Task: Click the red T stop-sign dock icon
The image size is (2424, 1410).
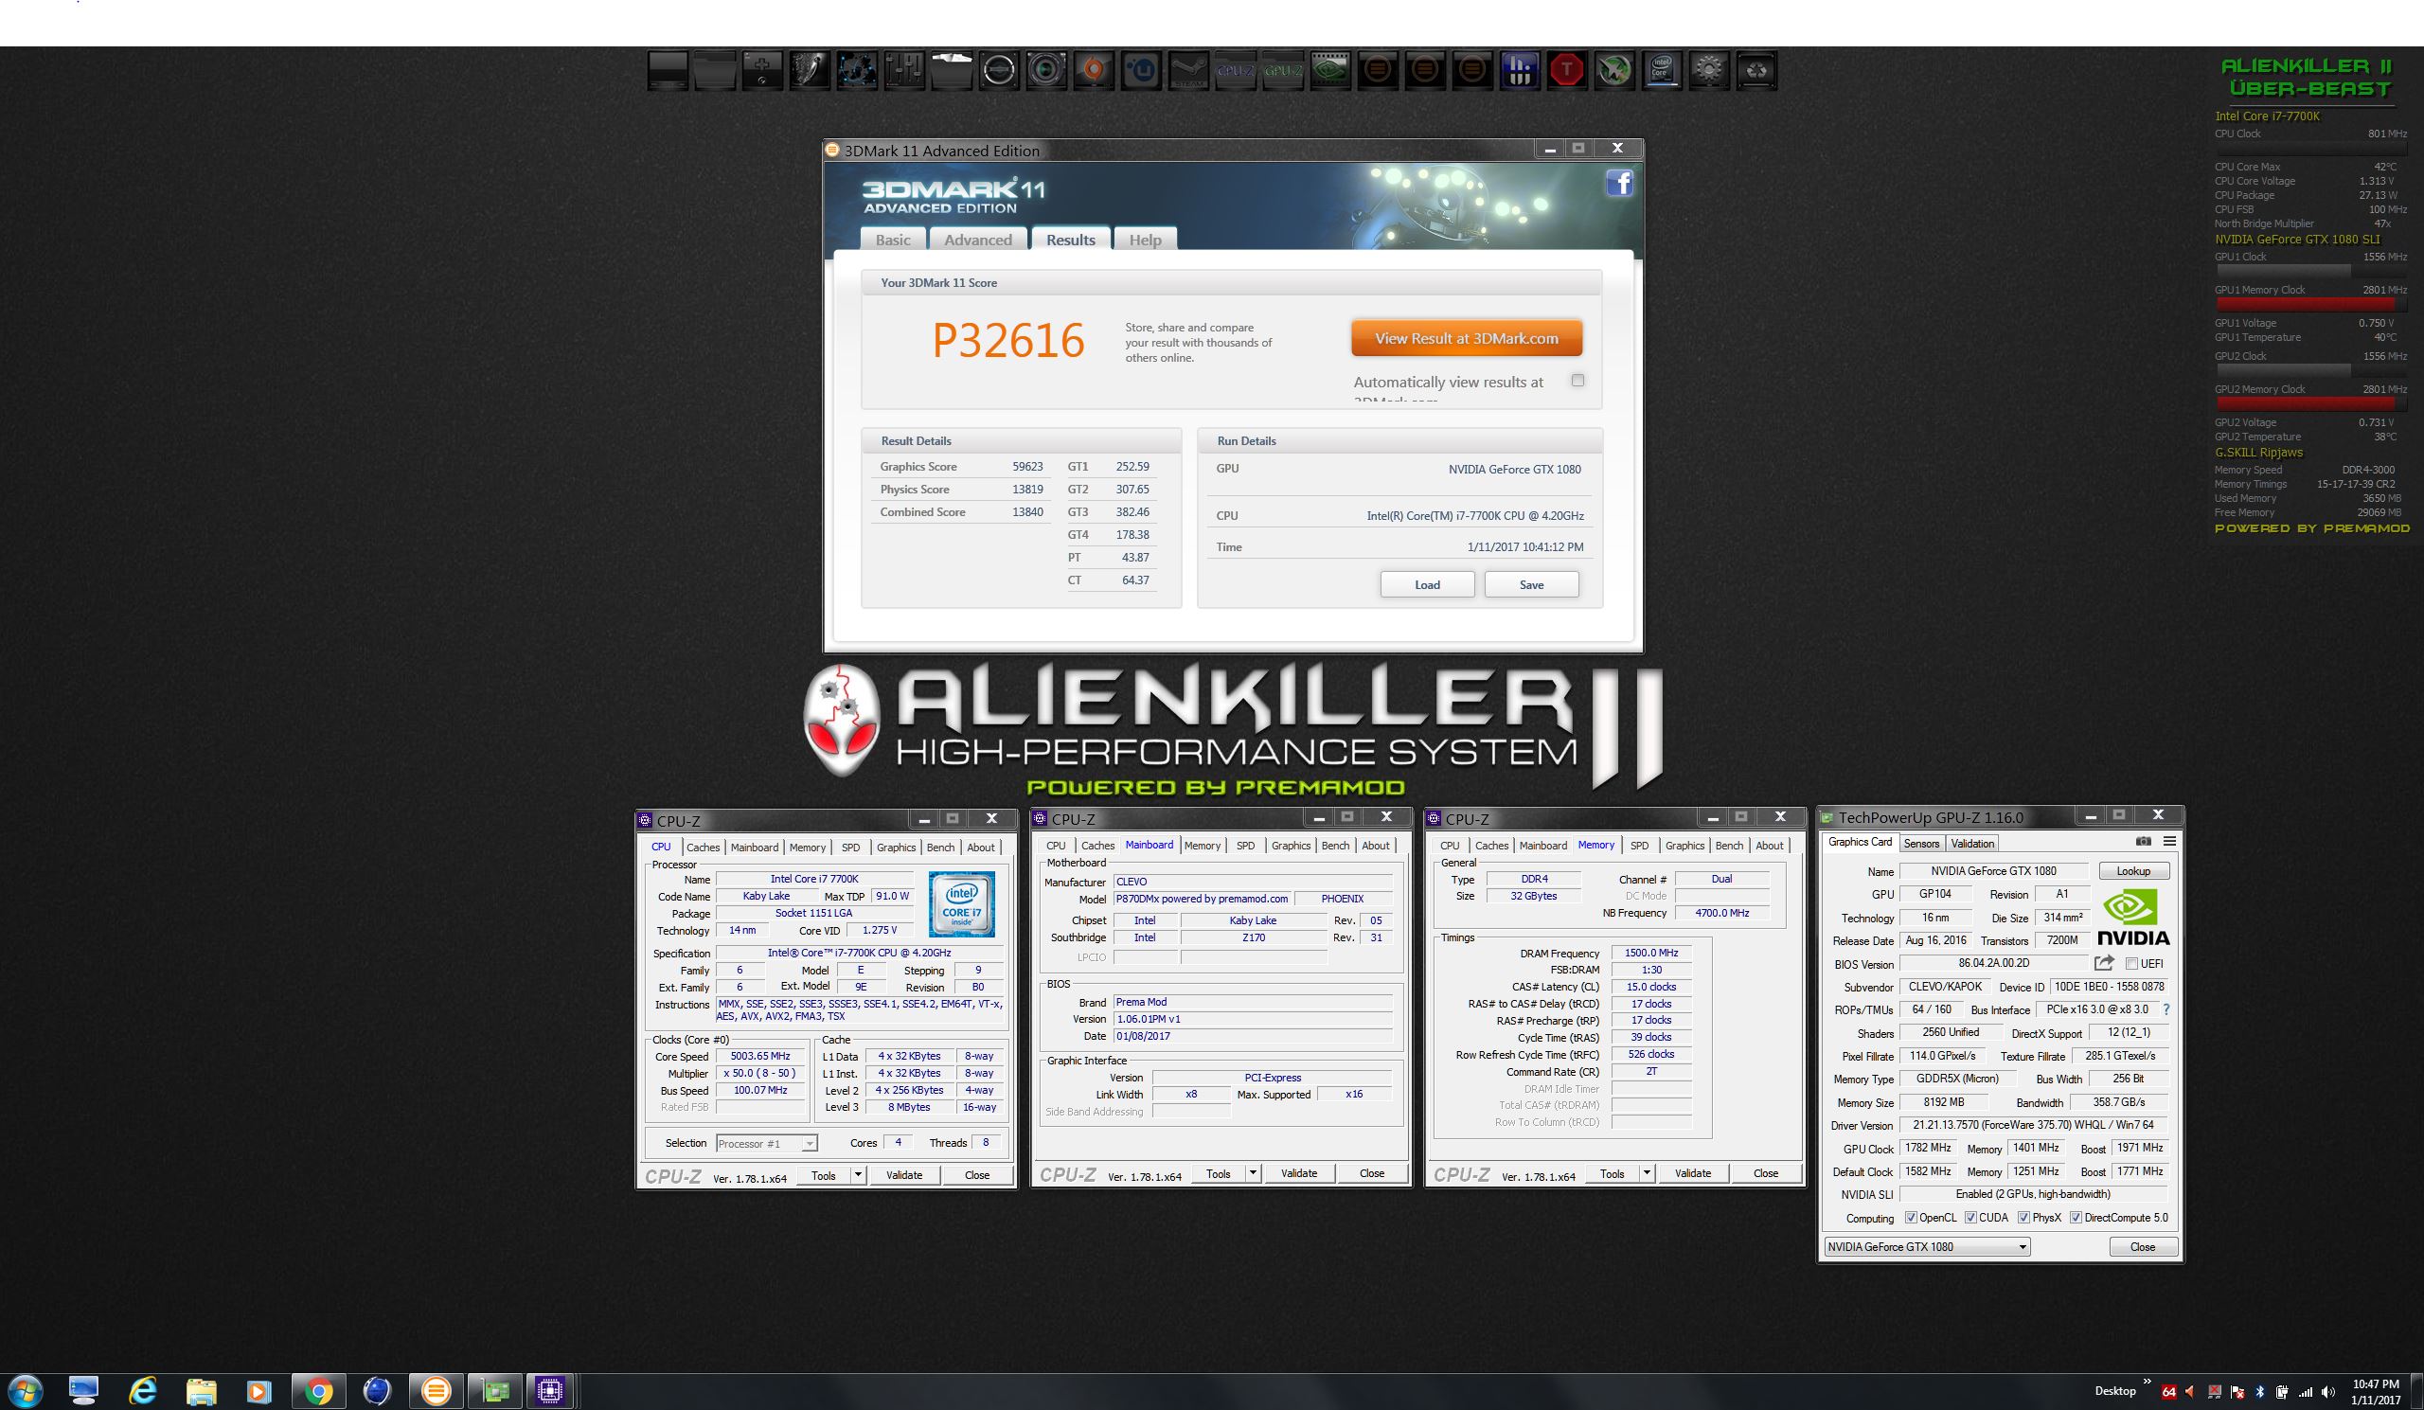Action: (1567, 70)
